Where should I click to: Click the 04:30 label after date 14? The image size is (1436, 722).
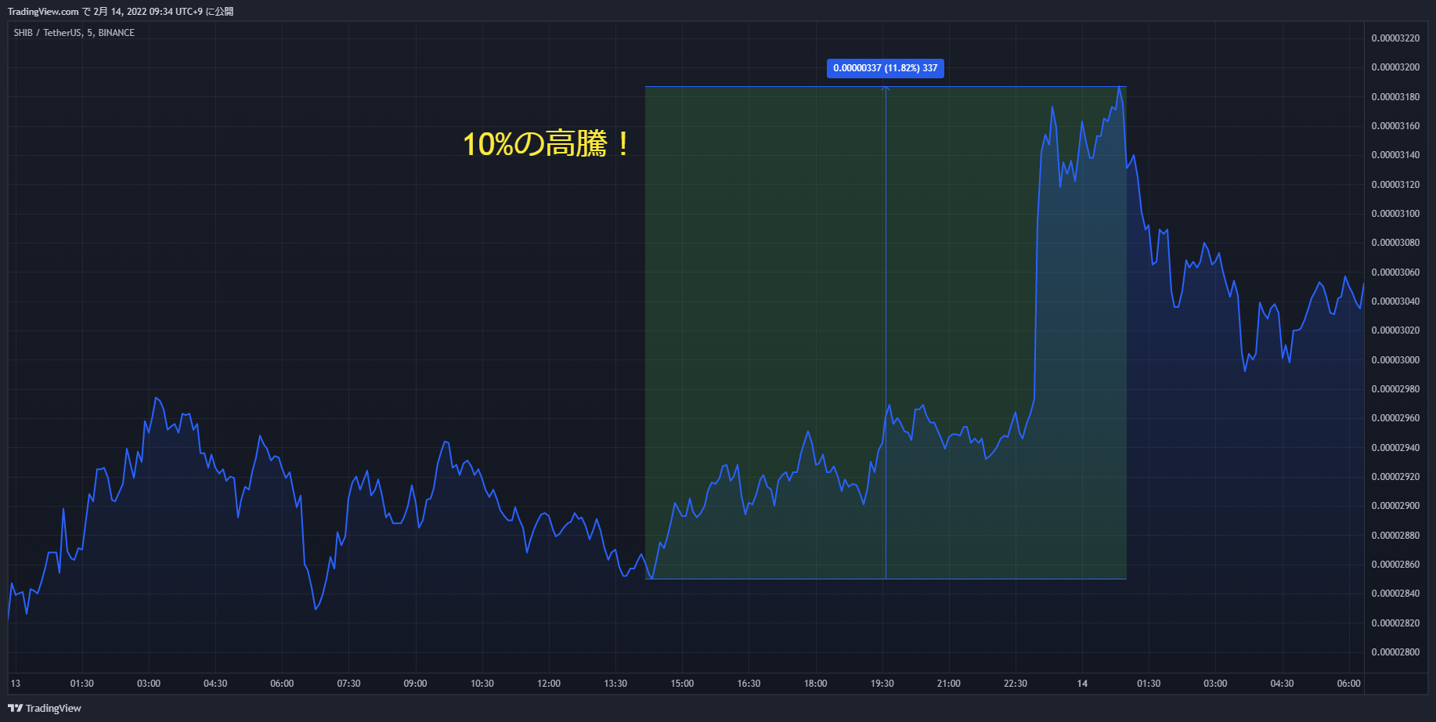point(1282,684)
